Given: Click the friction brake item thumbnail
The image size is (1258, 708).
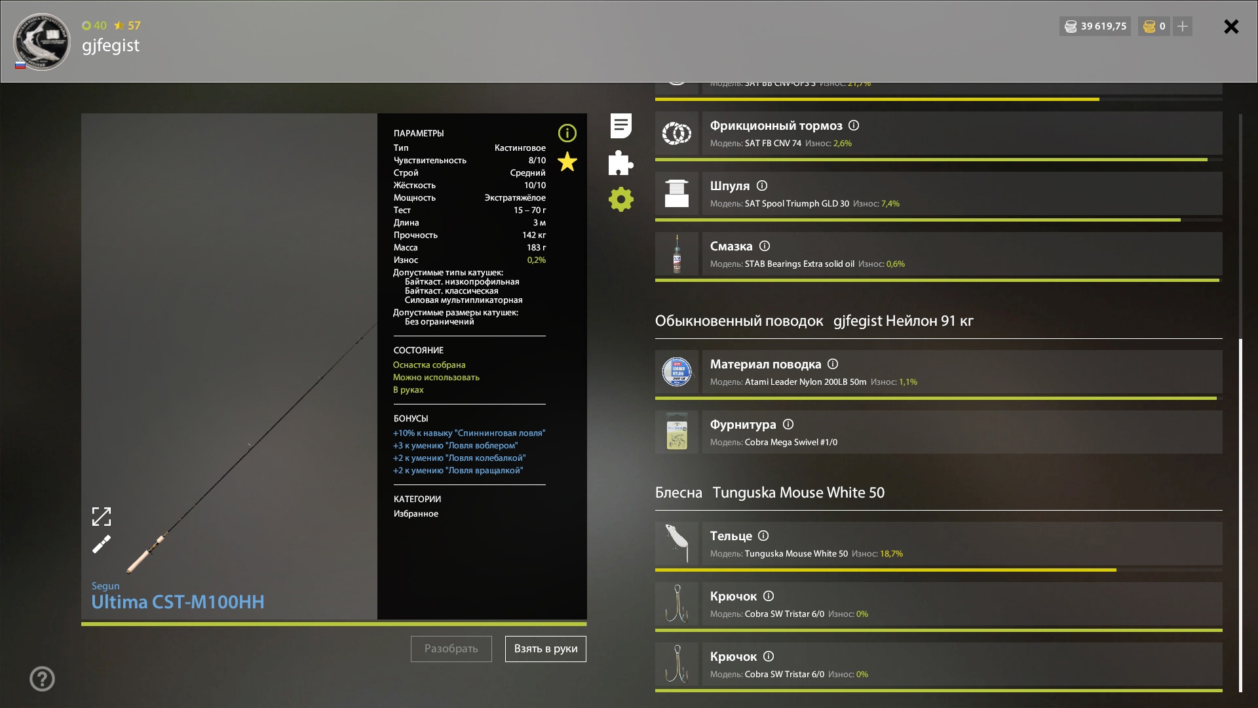Looking at the screenshot, I should point(677,133).
